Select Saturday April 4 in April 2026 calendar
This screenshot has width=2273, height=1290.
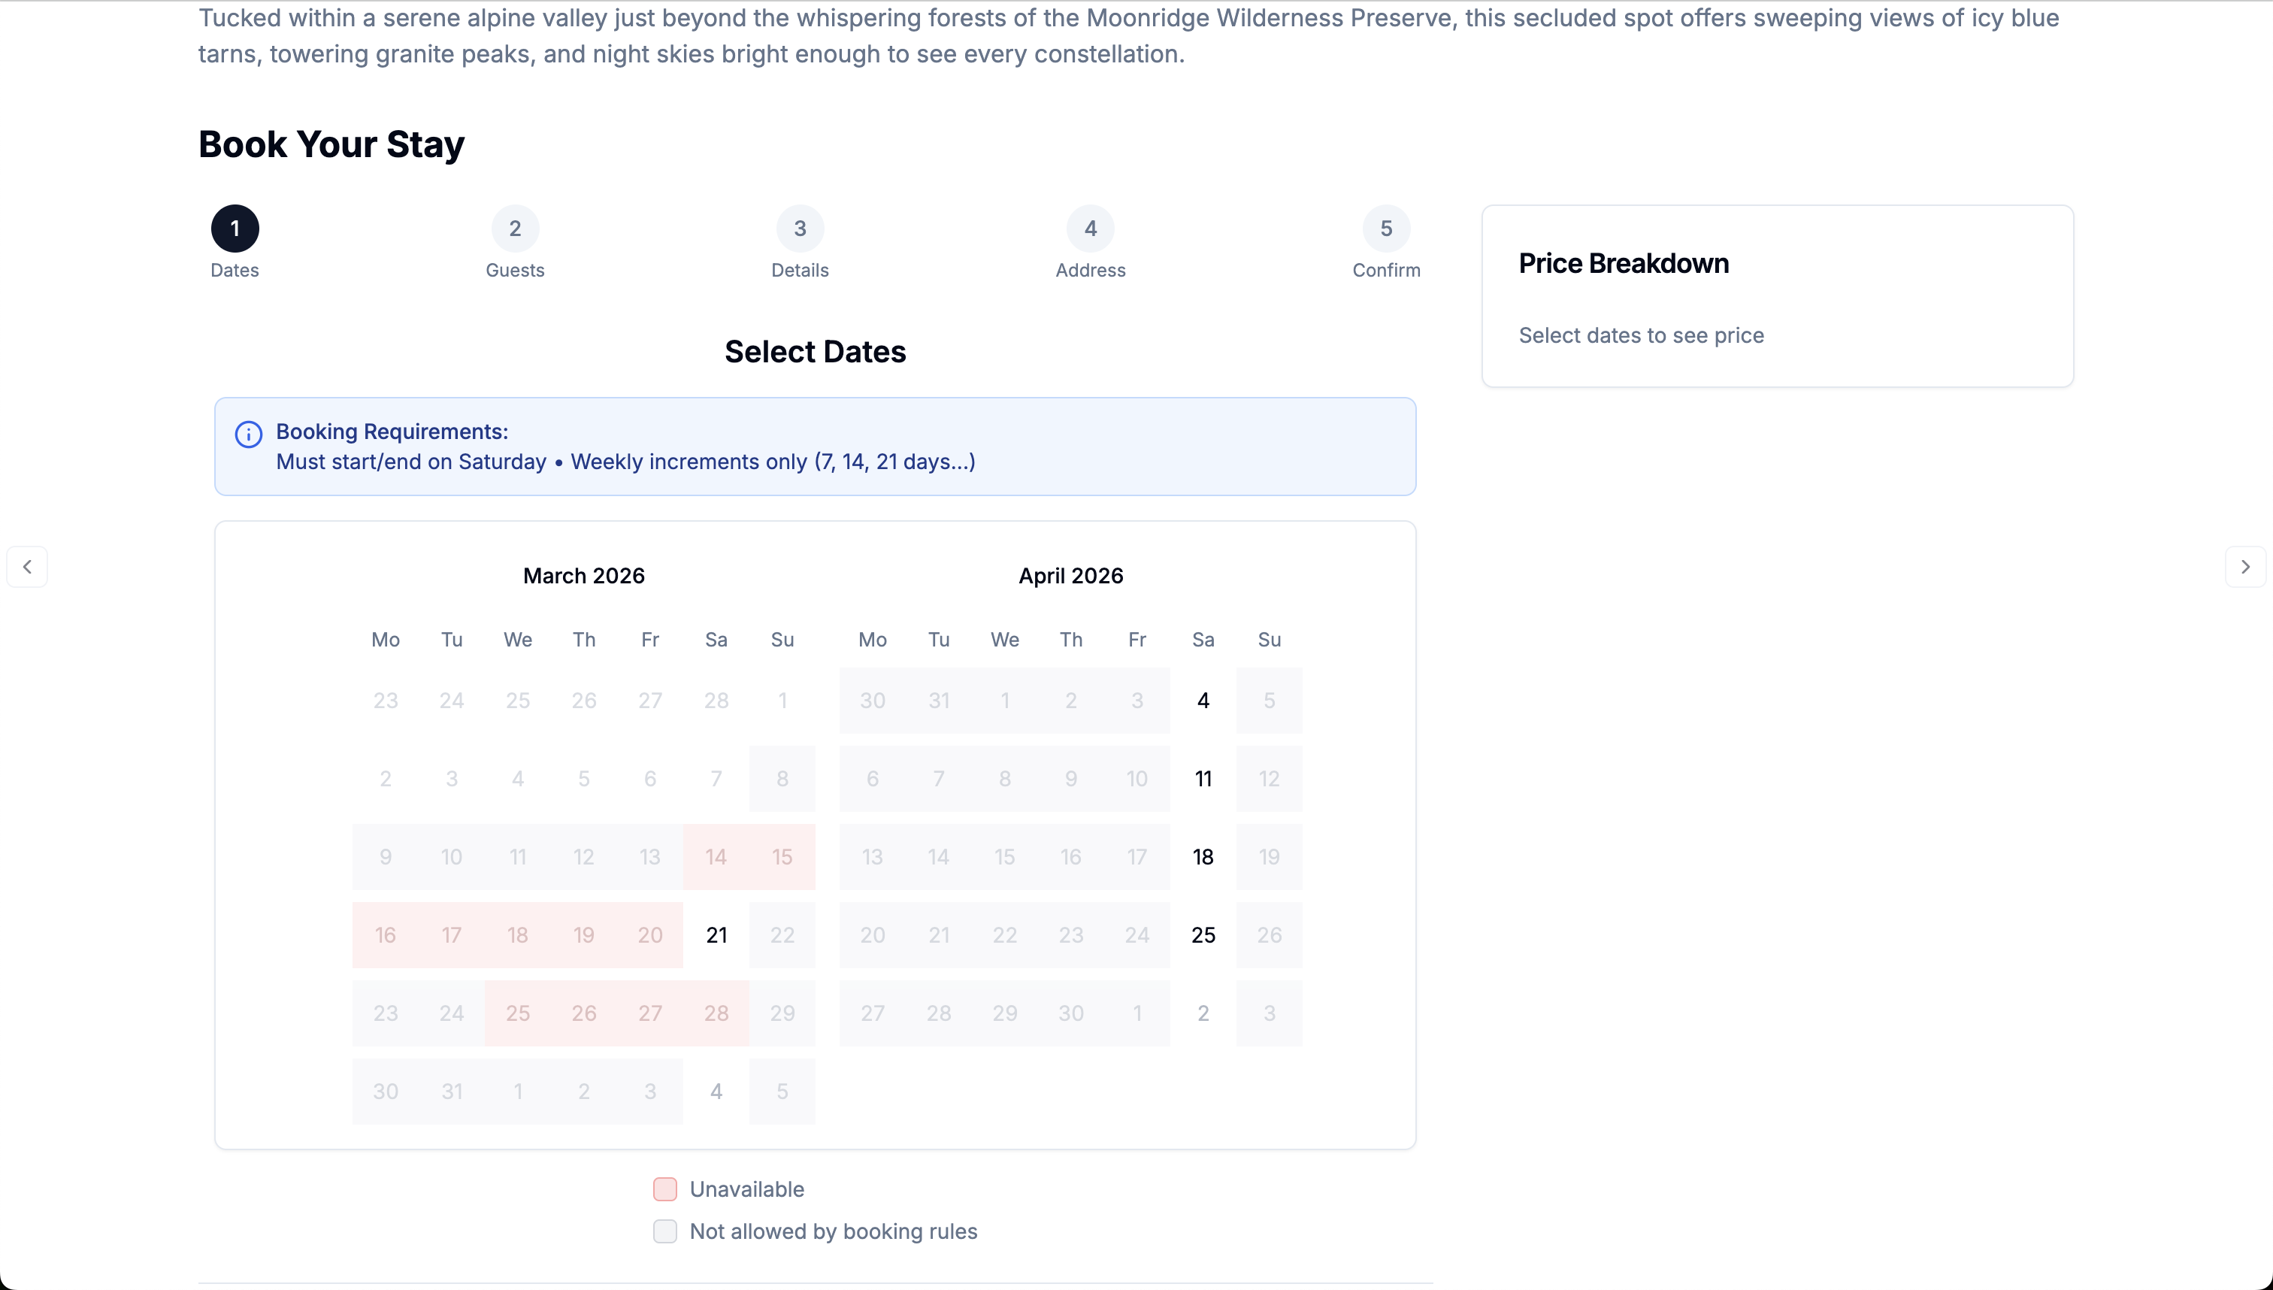coord(1203,701)
